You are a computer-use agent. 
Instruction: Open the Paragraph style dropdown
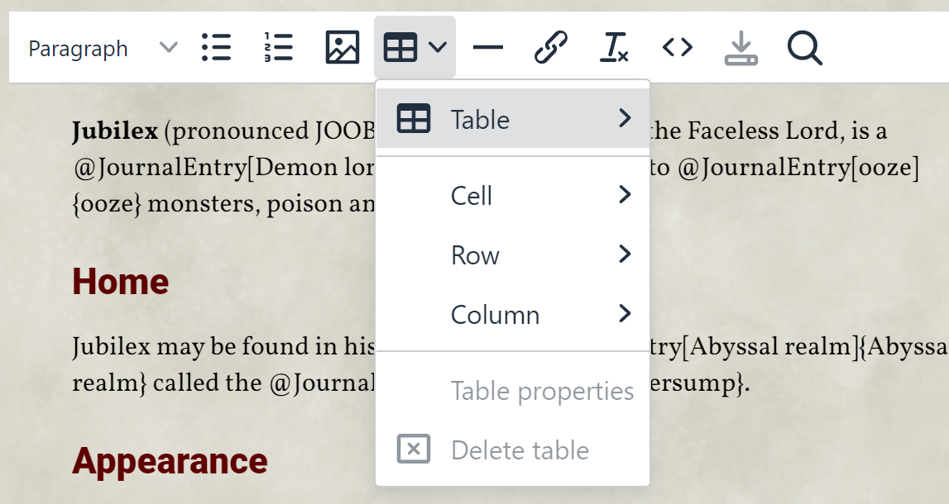coord(99,49)
